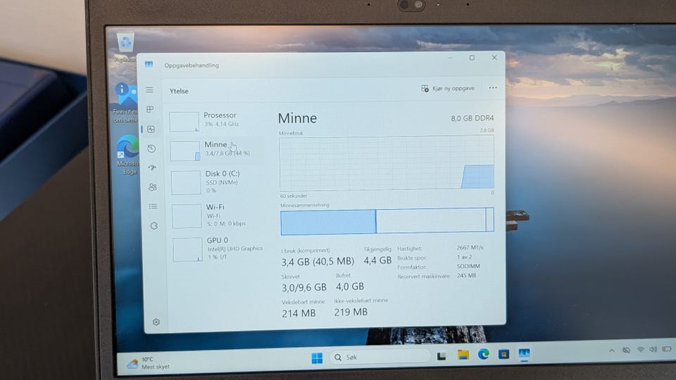The width and height of the screenshot is (676, 380).
Task: Open Task Manager settings gear
Action: click(156, 322)
